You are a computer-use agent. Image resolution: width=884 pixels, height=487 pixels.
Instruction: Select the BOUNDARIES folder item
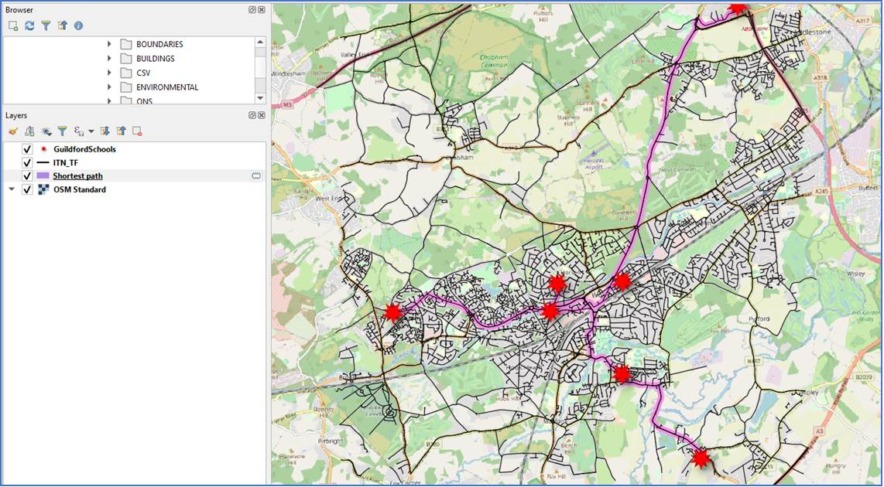click(159, 44)
